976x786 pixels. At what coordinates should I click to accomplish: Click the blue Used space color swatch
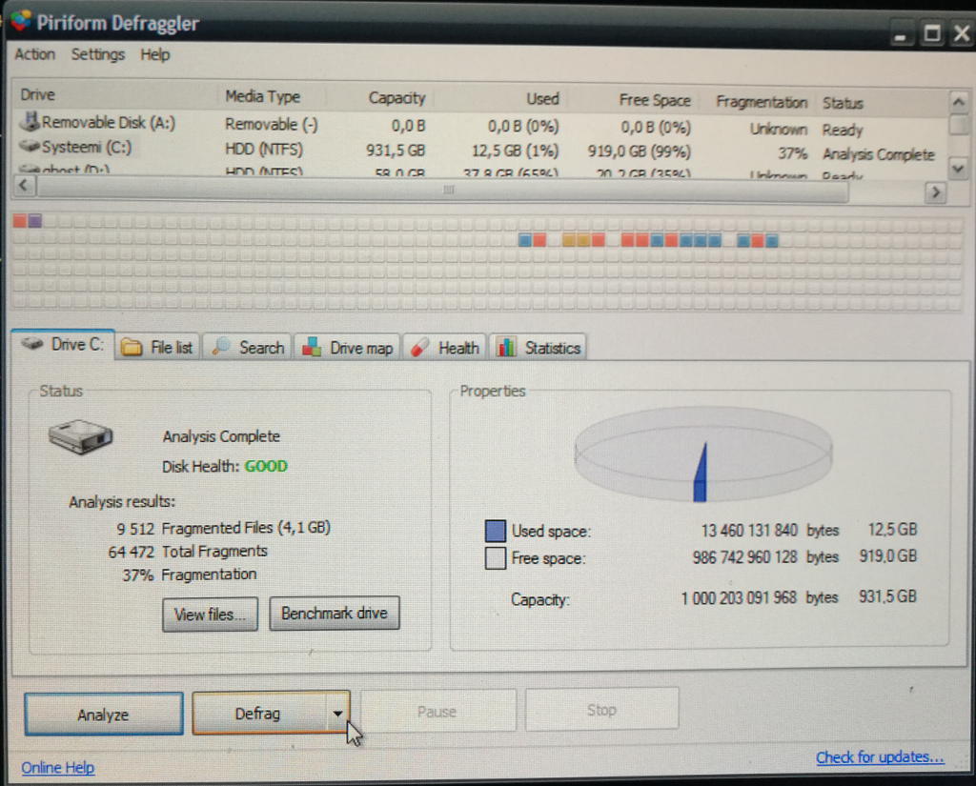[x=496, y=531]
